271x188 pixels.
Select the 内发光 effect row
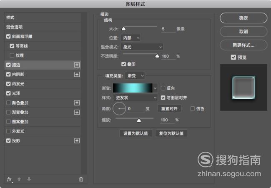(x=43, y=84)
